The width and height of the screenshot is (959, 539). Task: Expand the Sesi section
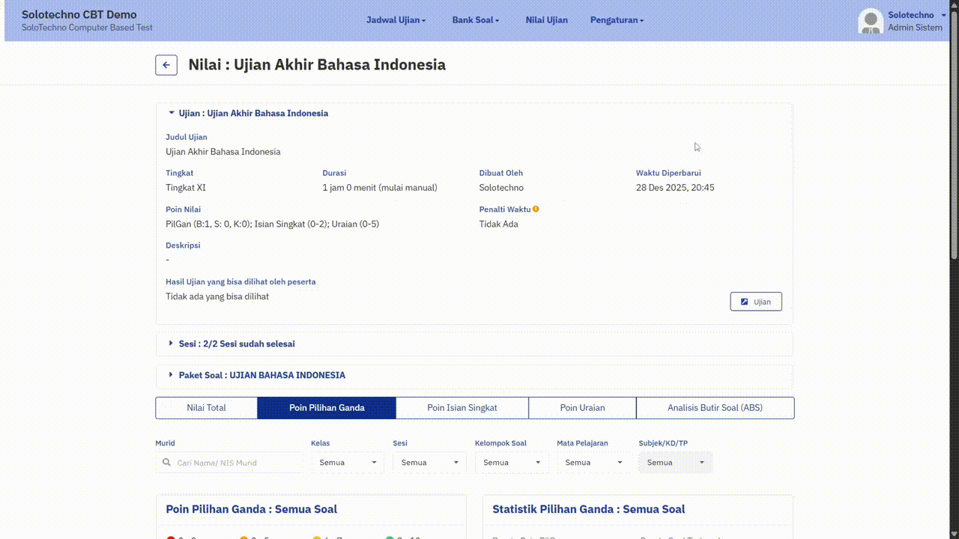[237, 344]
